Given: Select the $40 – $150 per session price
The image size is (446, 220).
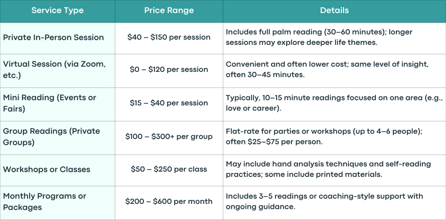Looking at the screenshot, I should (169, 37).
